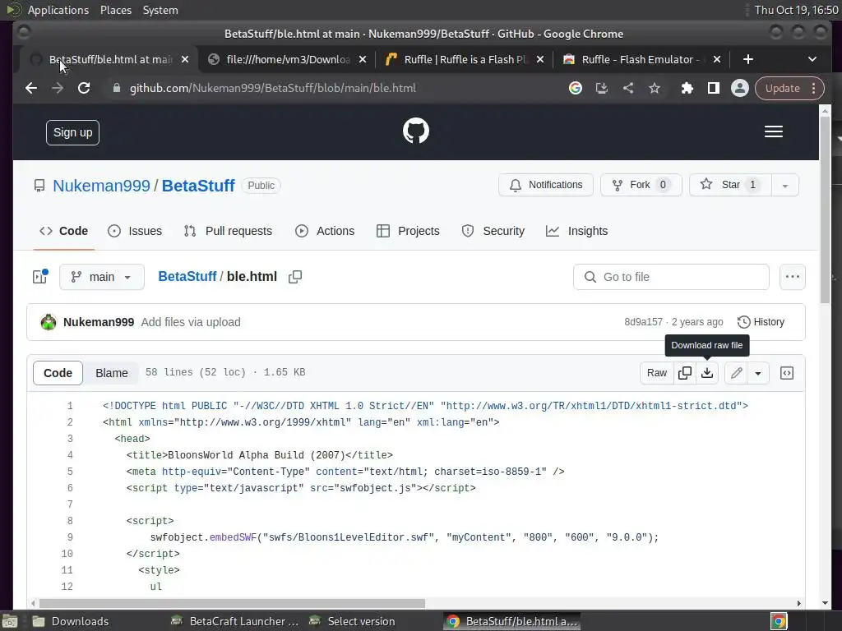842x631 pixels.
Task: Open Chrome extensions puzzle icon
Action: [687, 88]
